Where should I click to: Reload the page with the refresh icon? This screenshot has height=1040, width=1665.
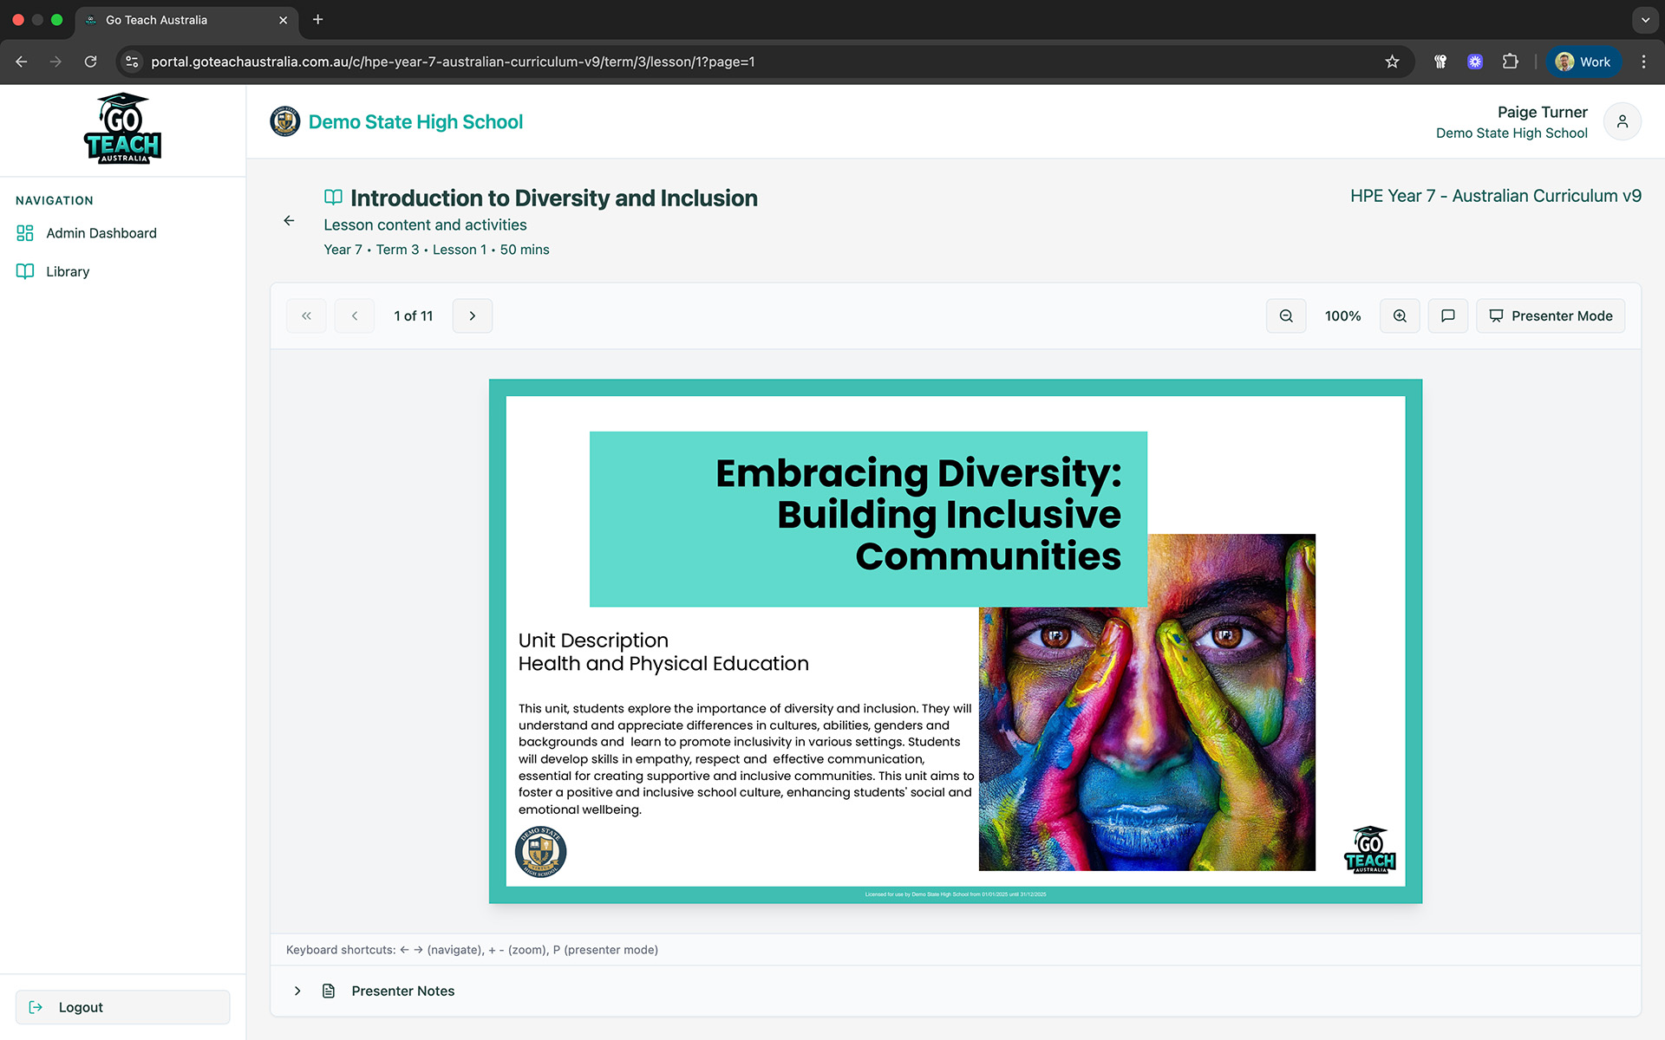[x=90, y=62]
